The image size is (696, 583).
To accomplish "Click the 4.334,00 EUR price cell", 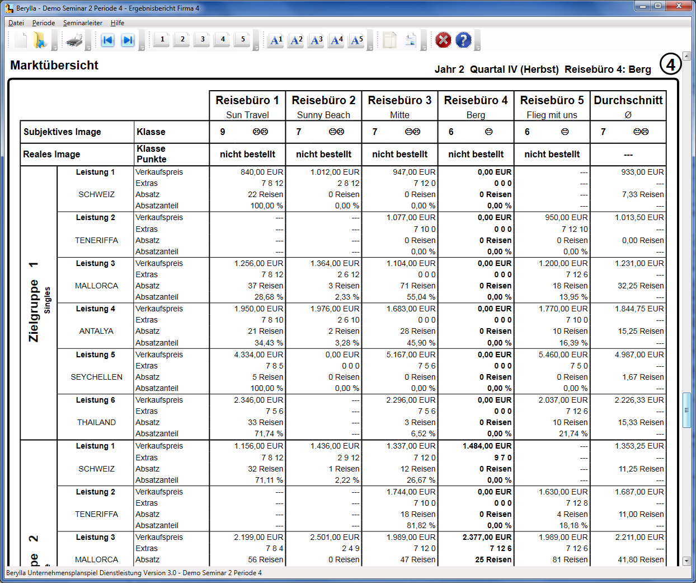I will (x=258, y=355).
